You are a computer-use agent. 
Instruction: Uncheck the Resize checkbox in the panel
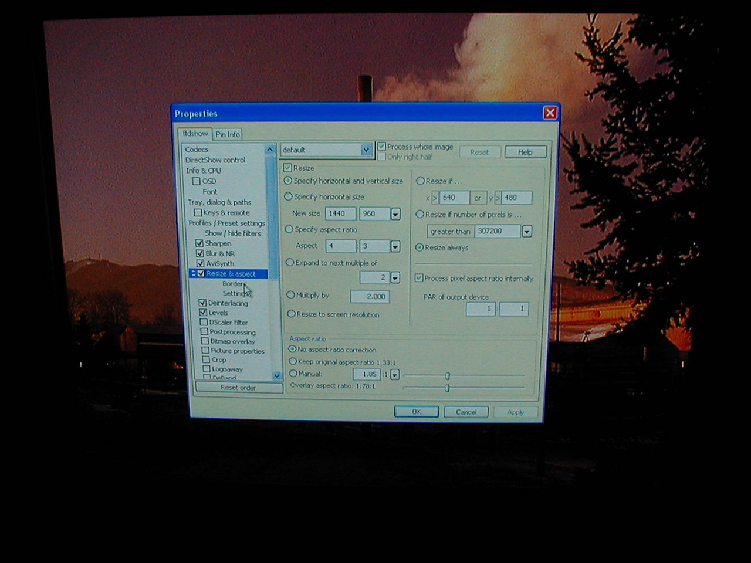pyautogui.click(x=287, y=168)
